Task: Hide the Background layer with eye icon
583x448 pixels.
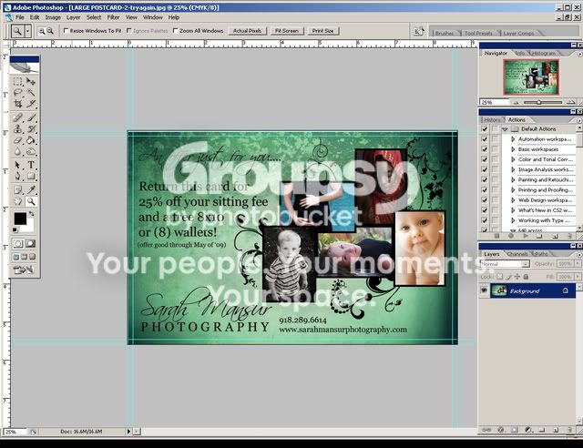Action: point(484,290)
